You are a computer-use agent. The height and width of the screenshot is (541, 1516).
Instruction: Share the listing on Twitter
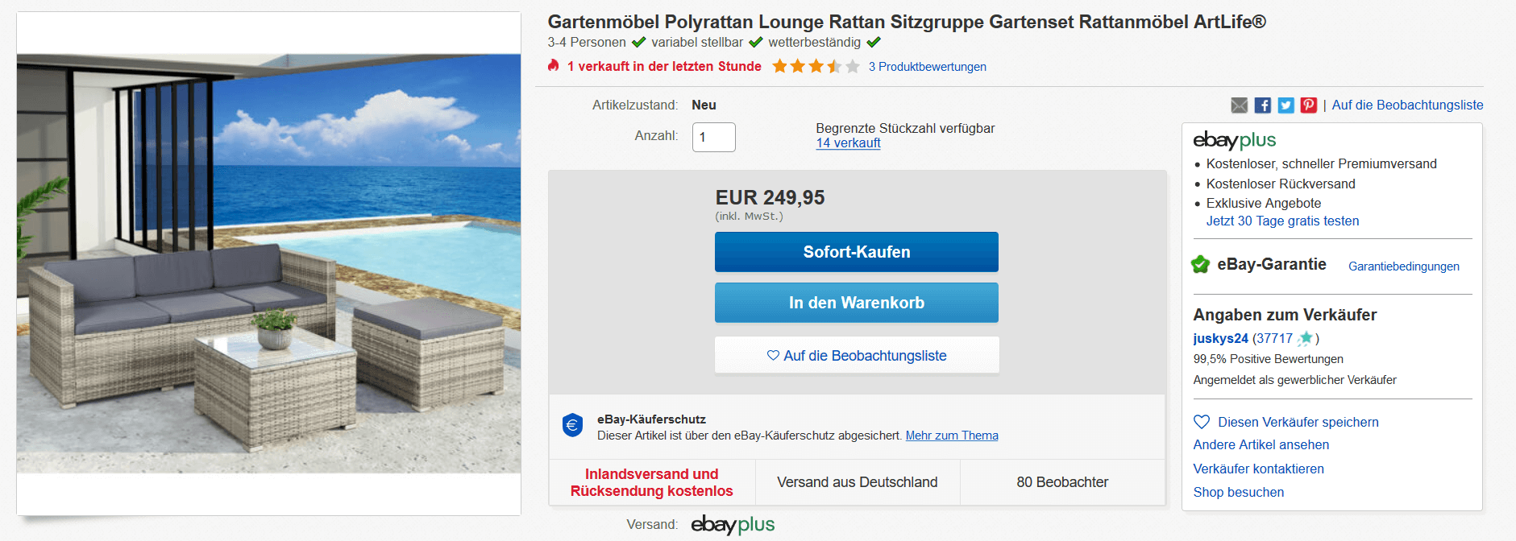(x=1285, y=105)
